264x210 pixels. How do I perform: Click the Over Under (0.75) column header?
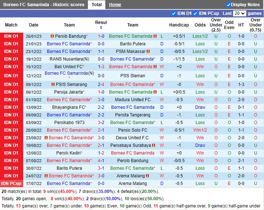pyautogui.click(x=255, y=25)
